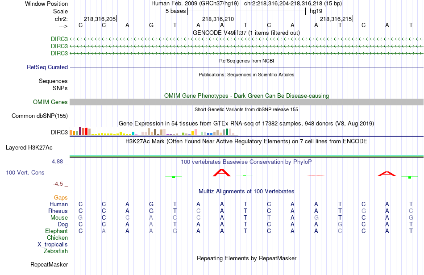Click DIRC3 label beside the GTEx bar chart

click(59, 132)
